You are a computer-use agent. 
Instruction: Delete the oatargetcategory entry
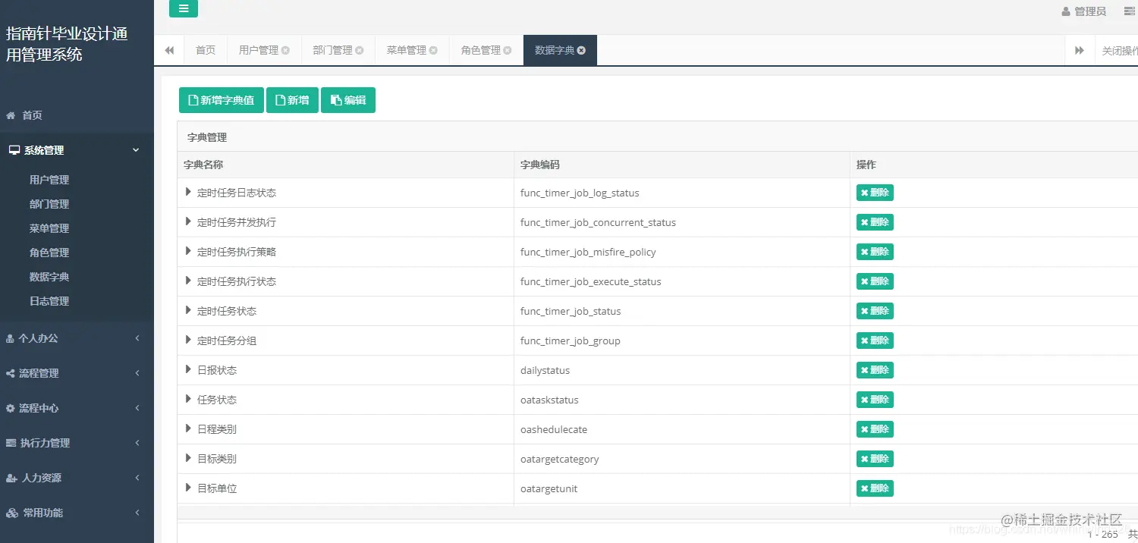click(x=875, y=459)
